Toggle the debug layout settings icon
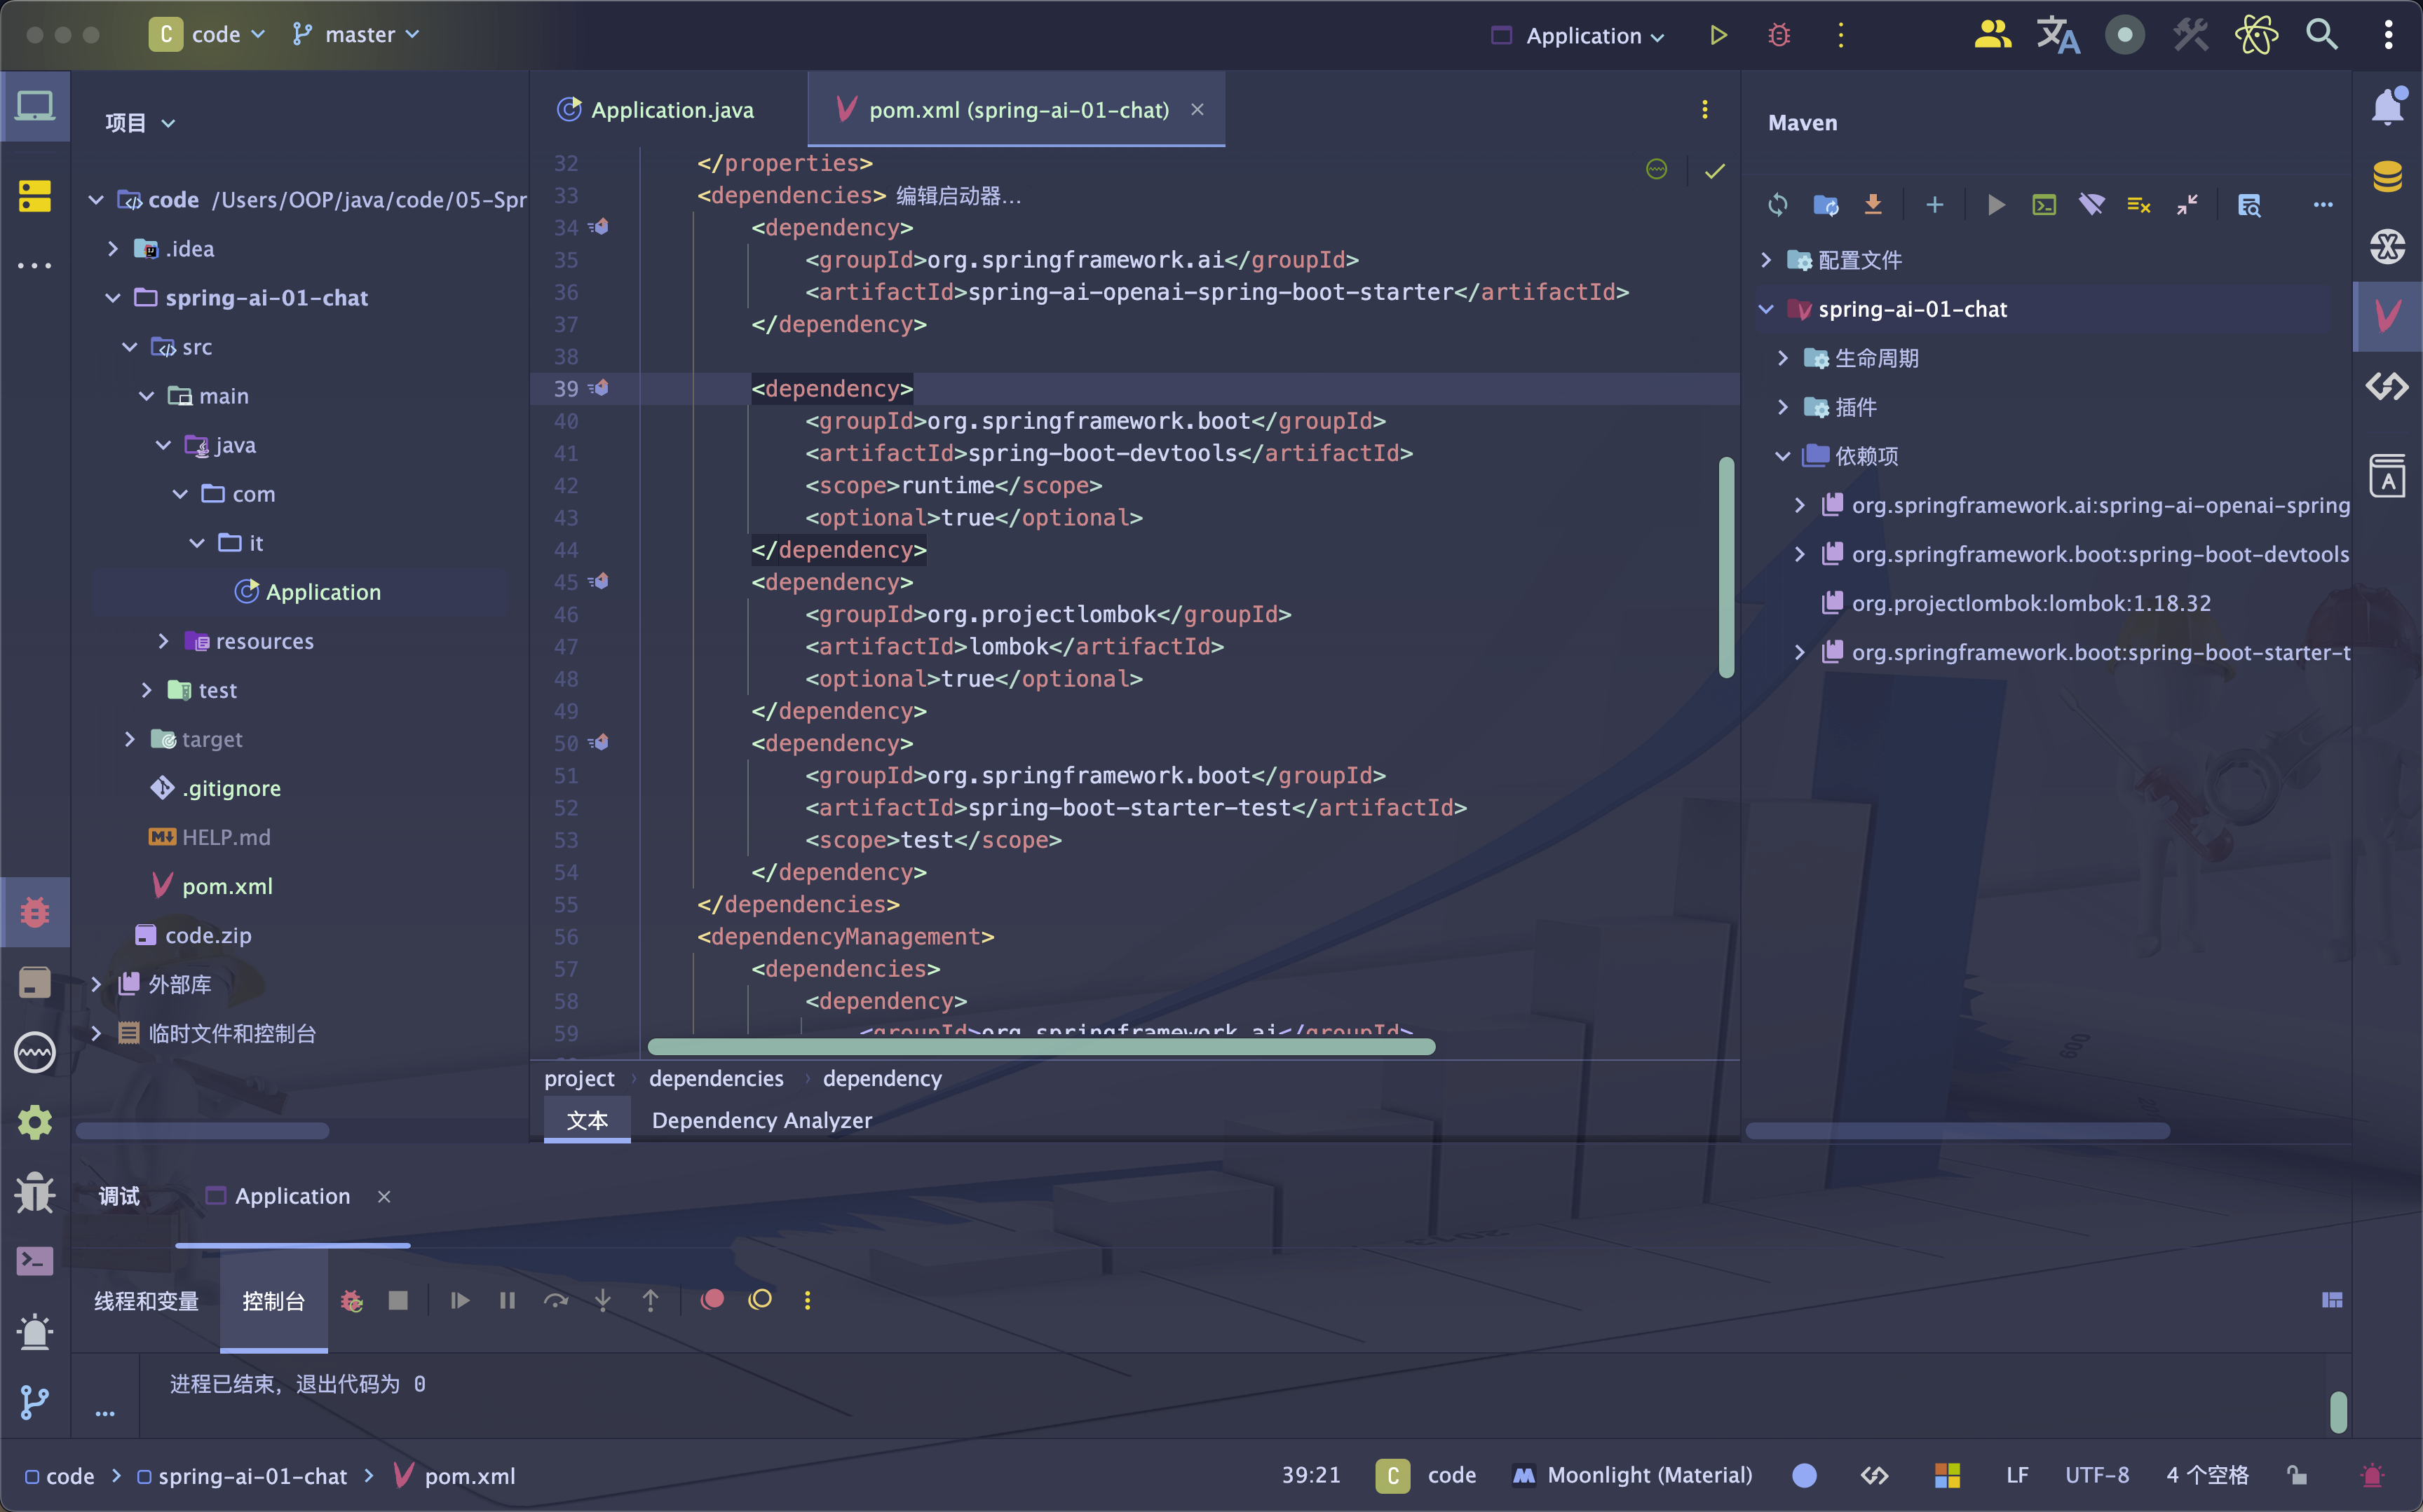Image resolution: width=2423 pixels, height=1512 pixels. click(x=2332, y=1300)
